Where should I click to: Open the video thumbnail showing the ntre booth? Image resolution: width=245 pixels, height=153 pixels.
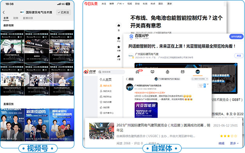coord(37,46)
